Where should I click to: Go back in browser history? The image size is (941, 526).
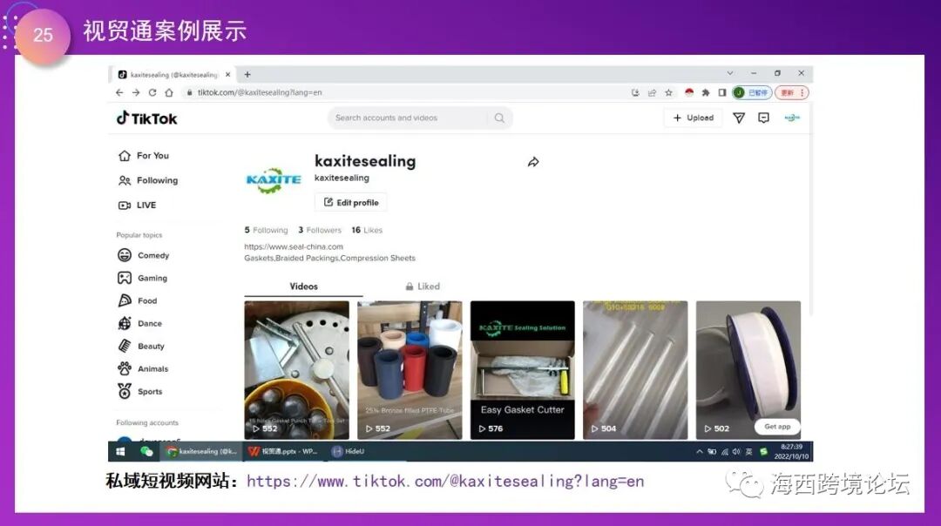(x=119, y=92)
